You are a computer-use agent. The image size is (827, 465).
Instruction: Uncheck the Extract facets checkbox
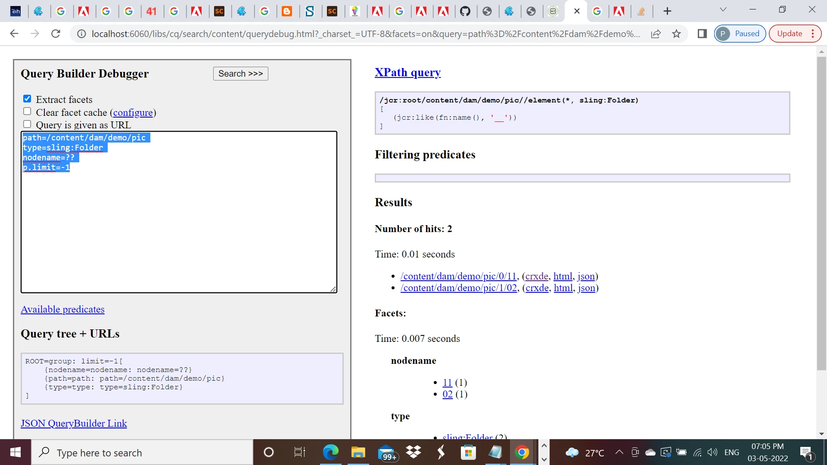click(x=27, y=99)
